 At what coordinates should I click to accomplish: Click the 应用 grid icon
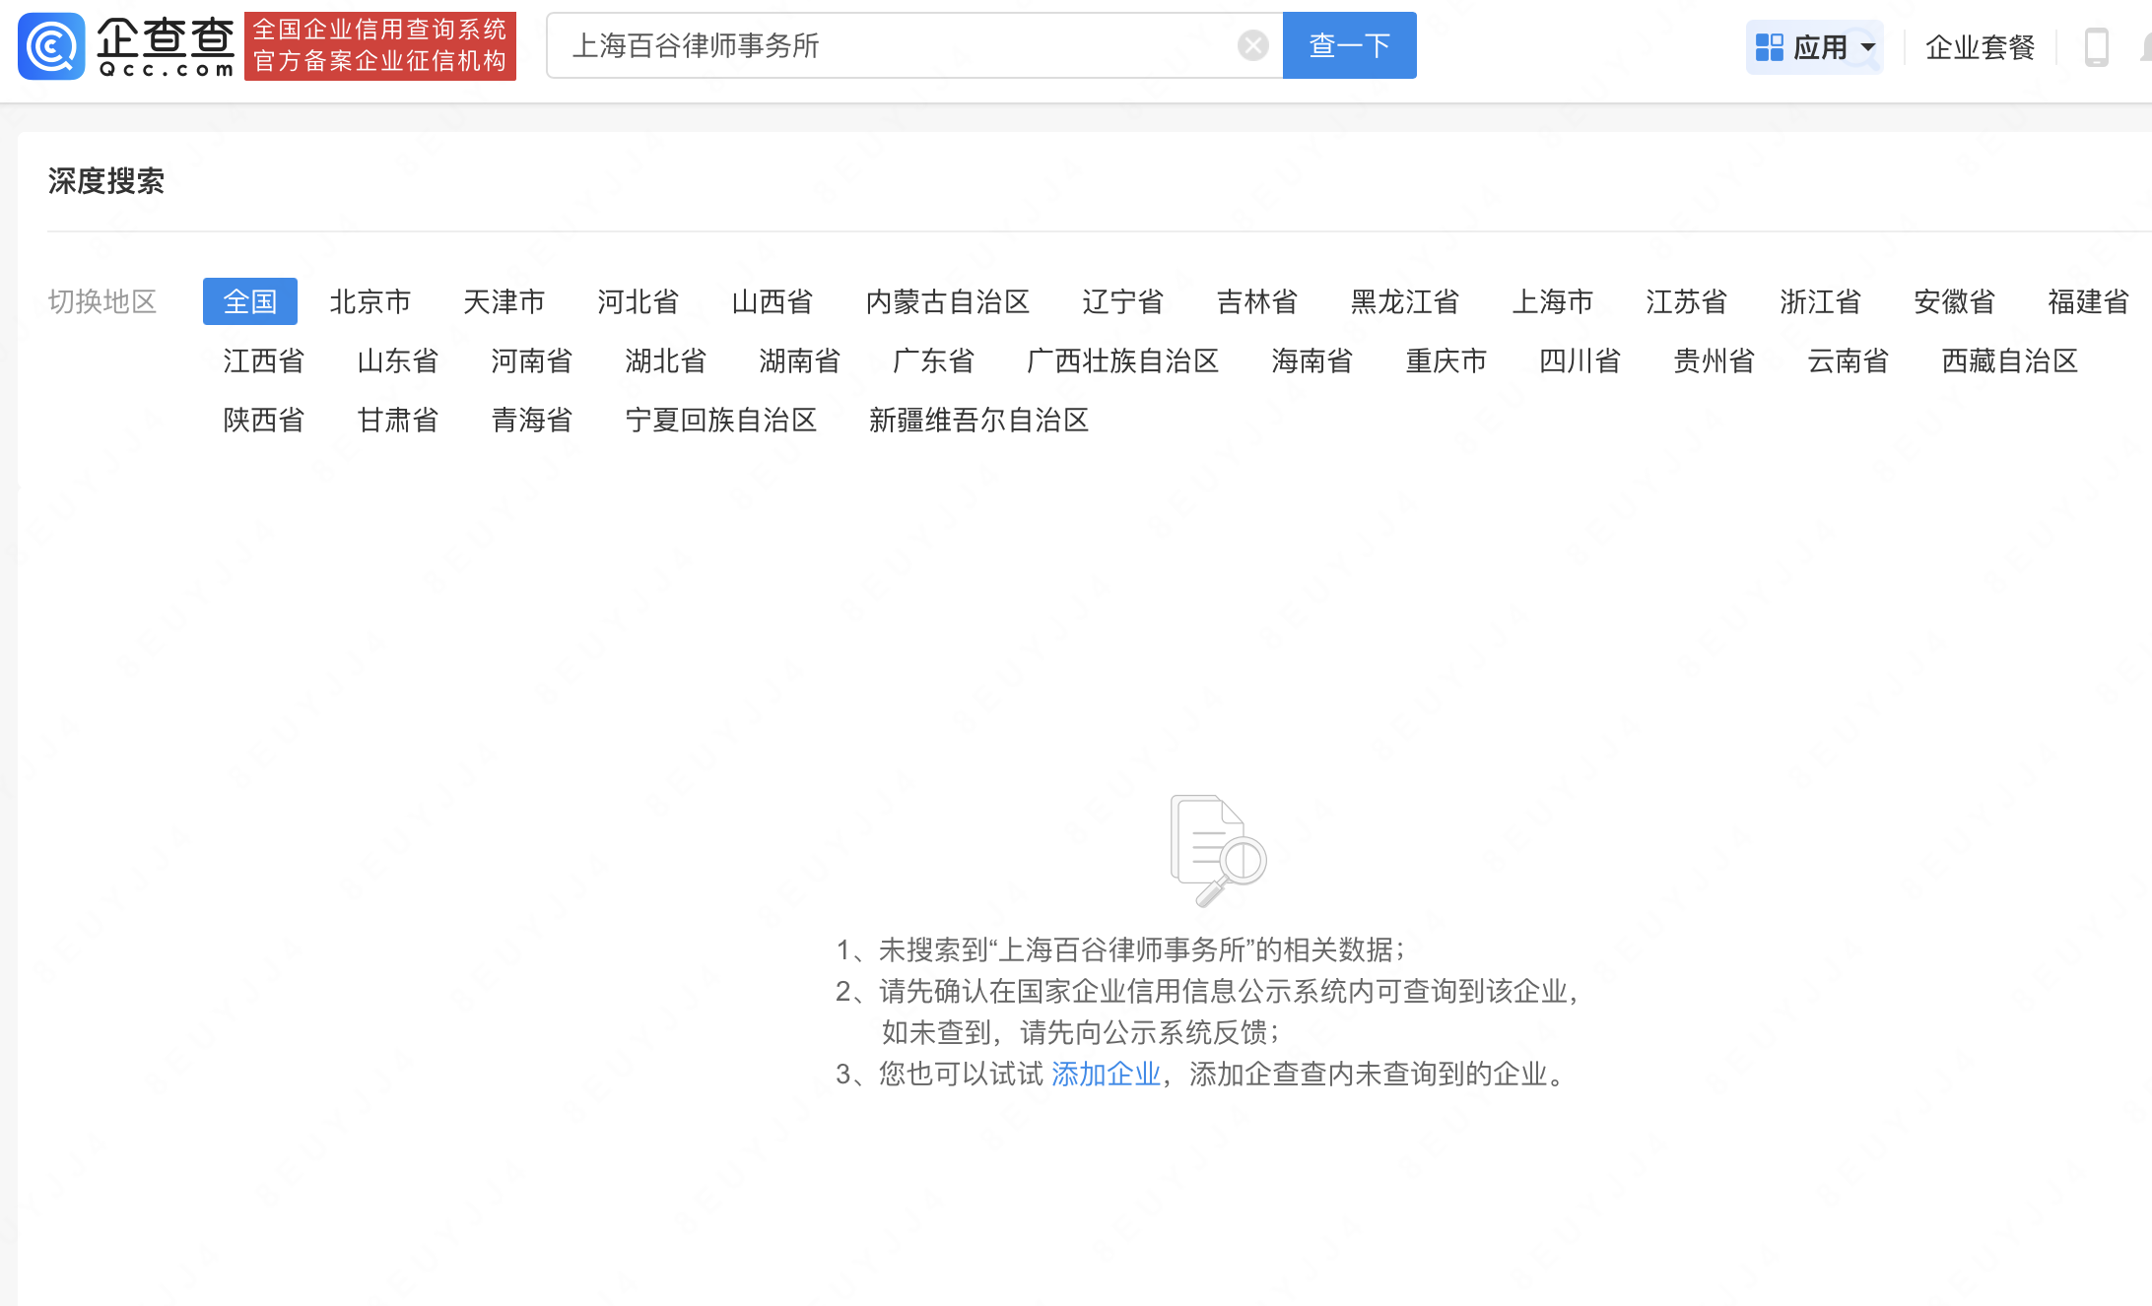(x=1770, y=47)
